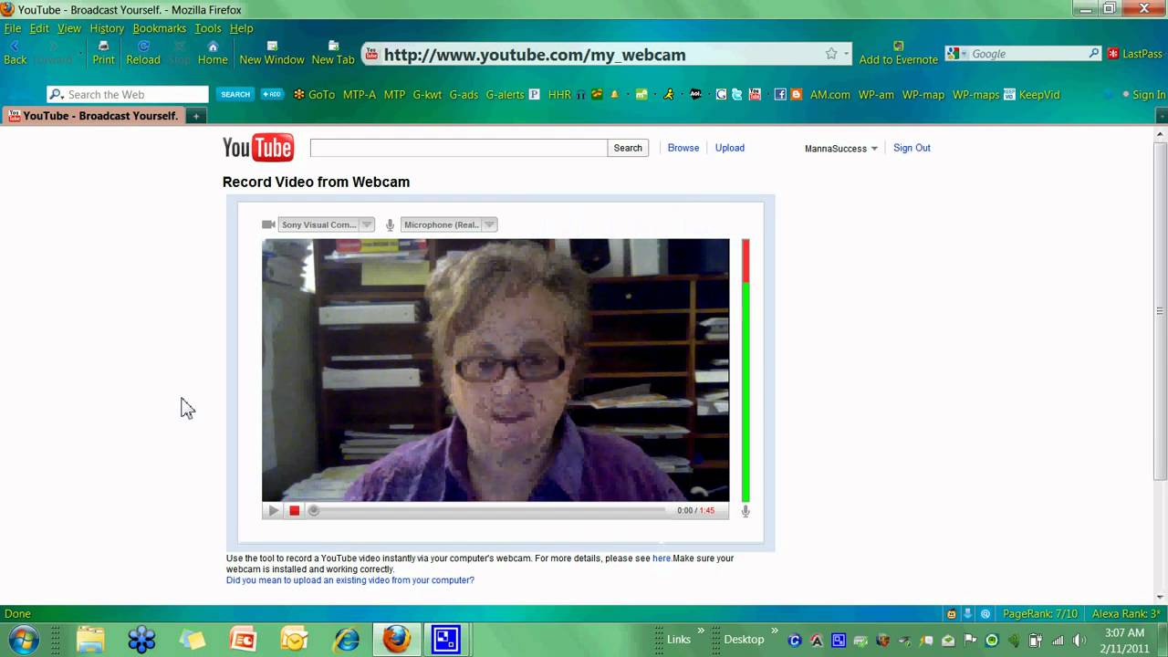Click the microphone icon below volume meter
The width and height of the screenshot is (1168, 657).
click(746, 511)
